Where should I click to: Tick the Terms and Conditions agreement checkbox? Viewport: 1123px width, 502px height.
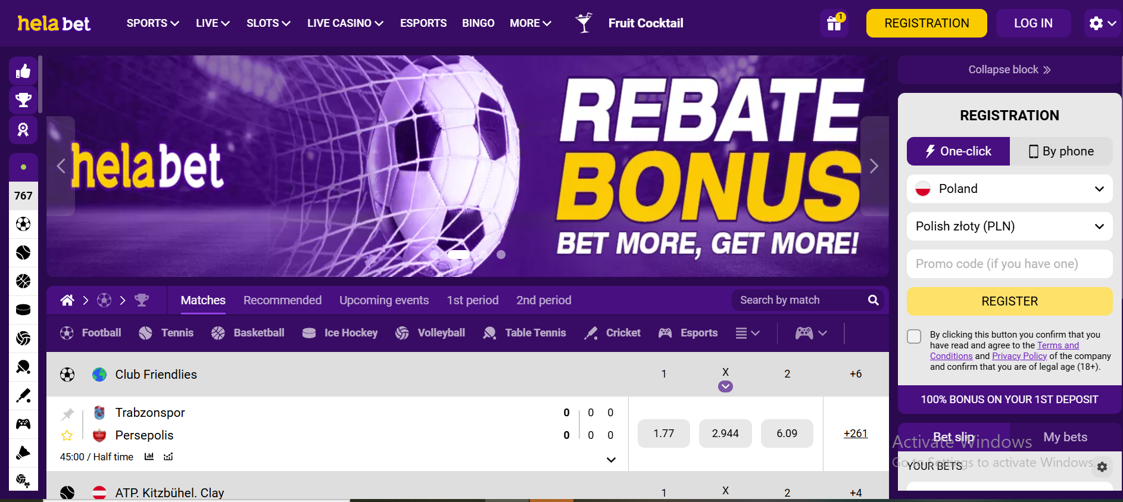914,336
